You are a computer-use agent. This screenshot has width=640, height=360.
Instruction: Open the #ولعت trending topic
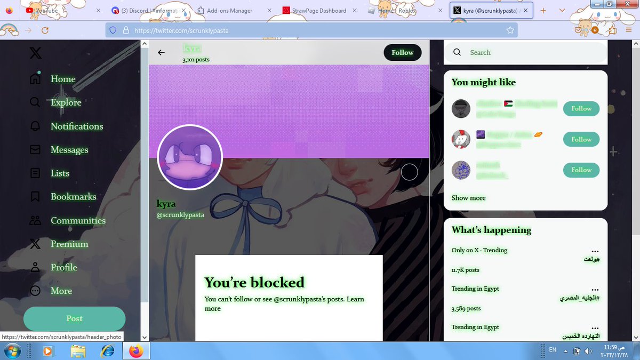[592, 259]
